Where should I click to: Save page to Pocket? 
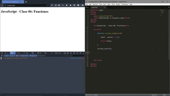click(78, 5)
